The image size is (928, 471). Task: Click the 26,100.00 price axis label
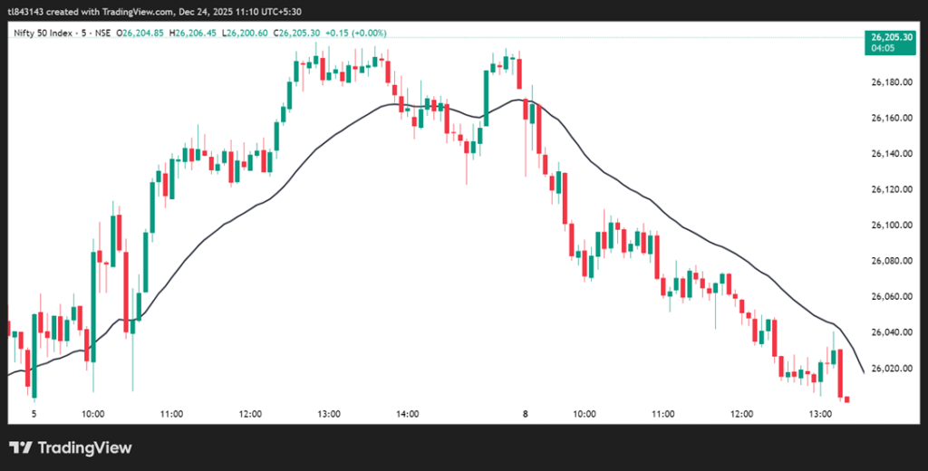(x=891, y=225)
